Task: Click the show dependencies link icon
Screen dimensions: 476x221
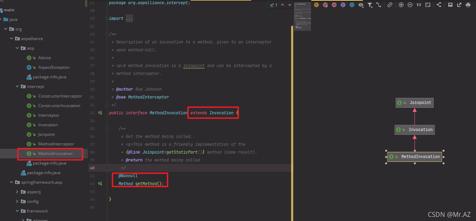Action: [x=390, y=5]
